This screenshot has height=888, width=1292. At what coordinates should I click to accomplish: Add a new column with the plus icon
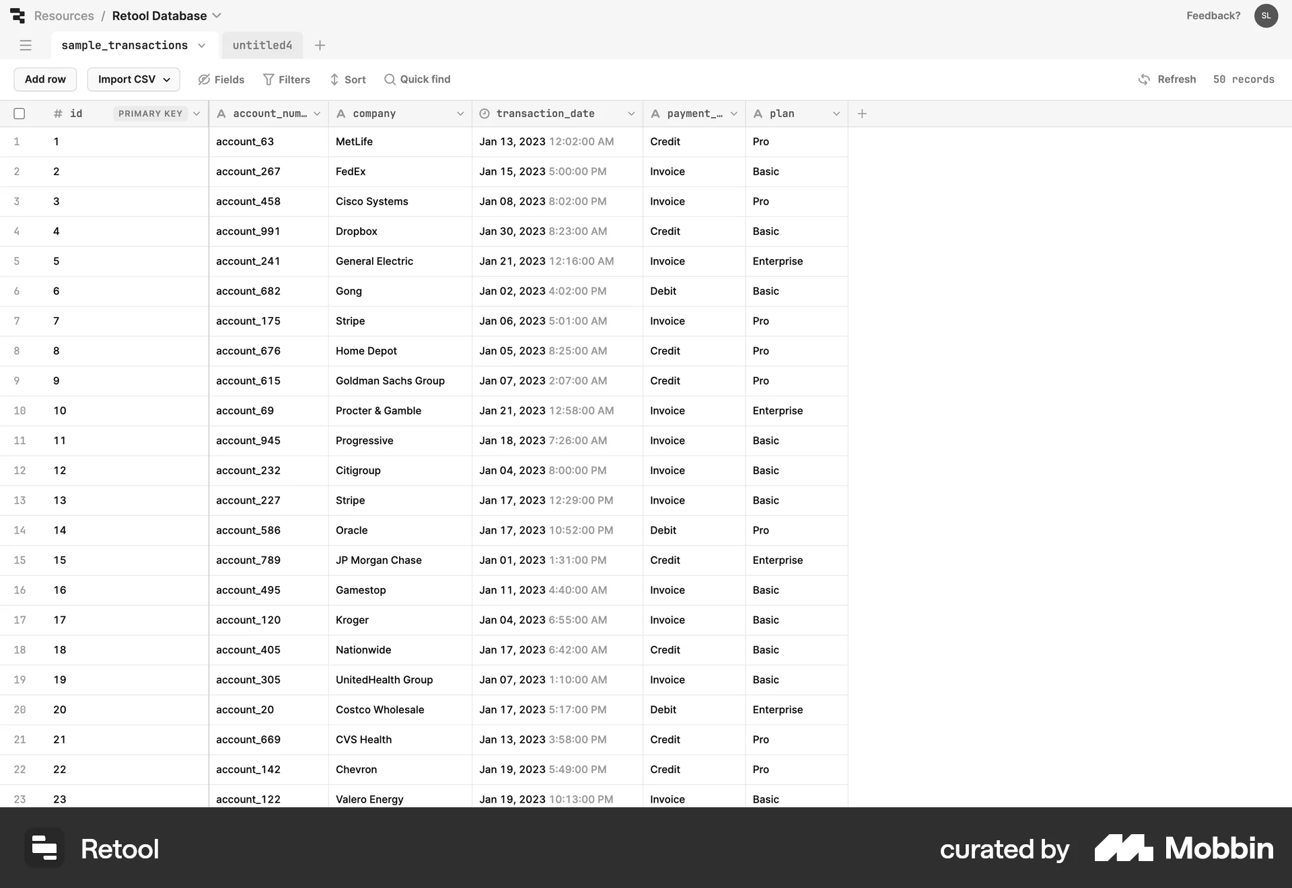pyautogui.click(x=862, y=113)
